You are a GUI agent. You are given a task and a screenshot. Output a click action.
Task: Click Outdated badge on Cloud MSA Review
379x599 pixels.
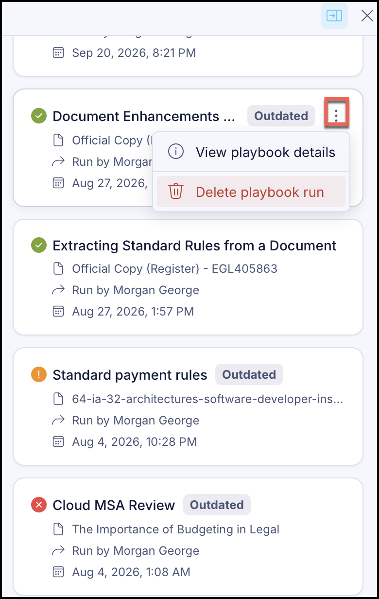pyautogui.click(x=217, y=505)
